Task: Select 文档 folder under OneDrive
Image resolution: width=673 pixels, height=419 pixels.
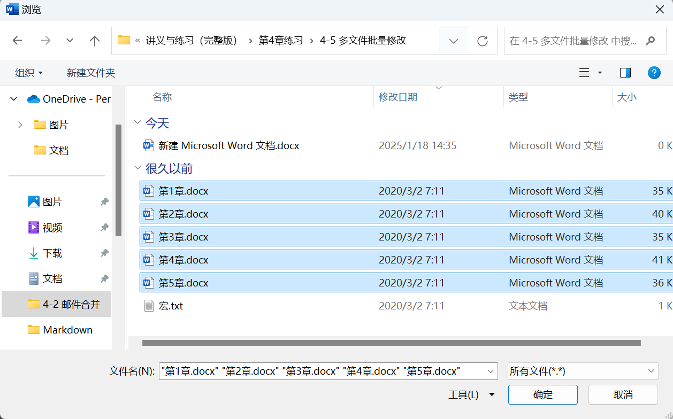Action: [x=51, y=150]
